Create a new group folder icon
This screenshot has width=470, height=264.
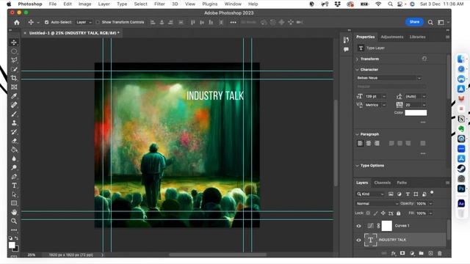421,253
